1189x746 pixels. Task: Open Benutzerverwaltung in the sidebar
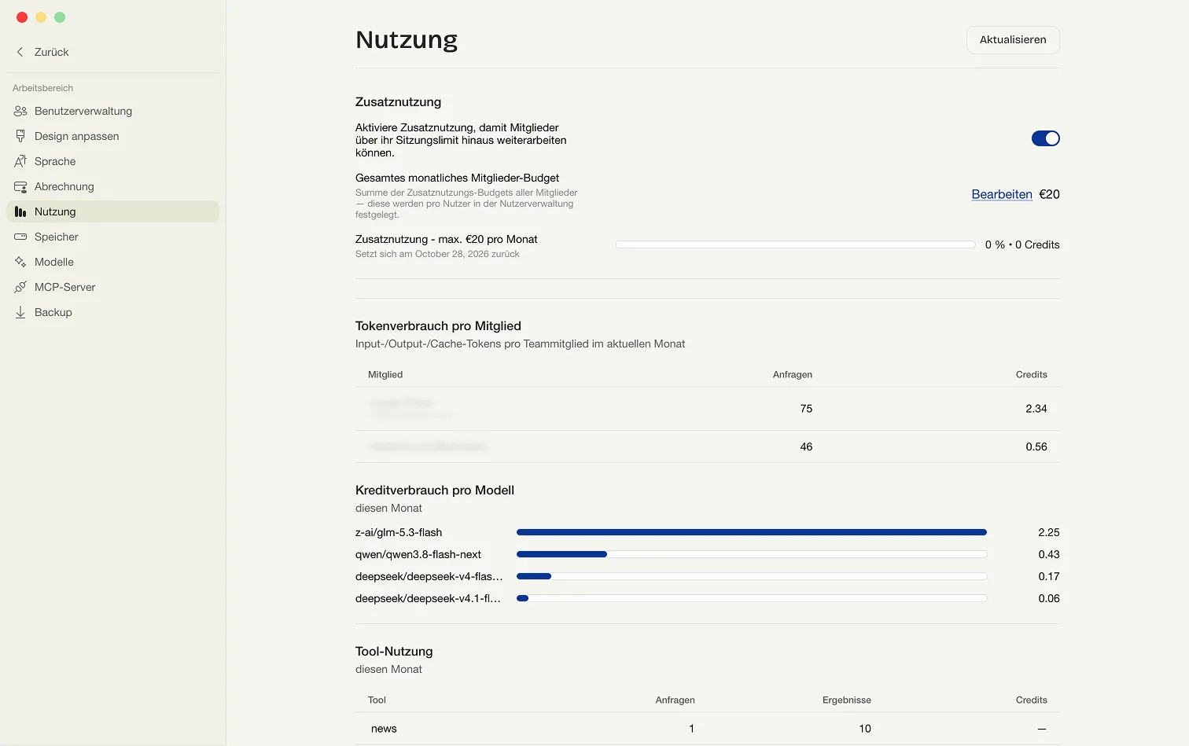tap(113, 111)
